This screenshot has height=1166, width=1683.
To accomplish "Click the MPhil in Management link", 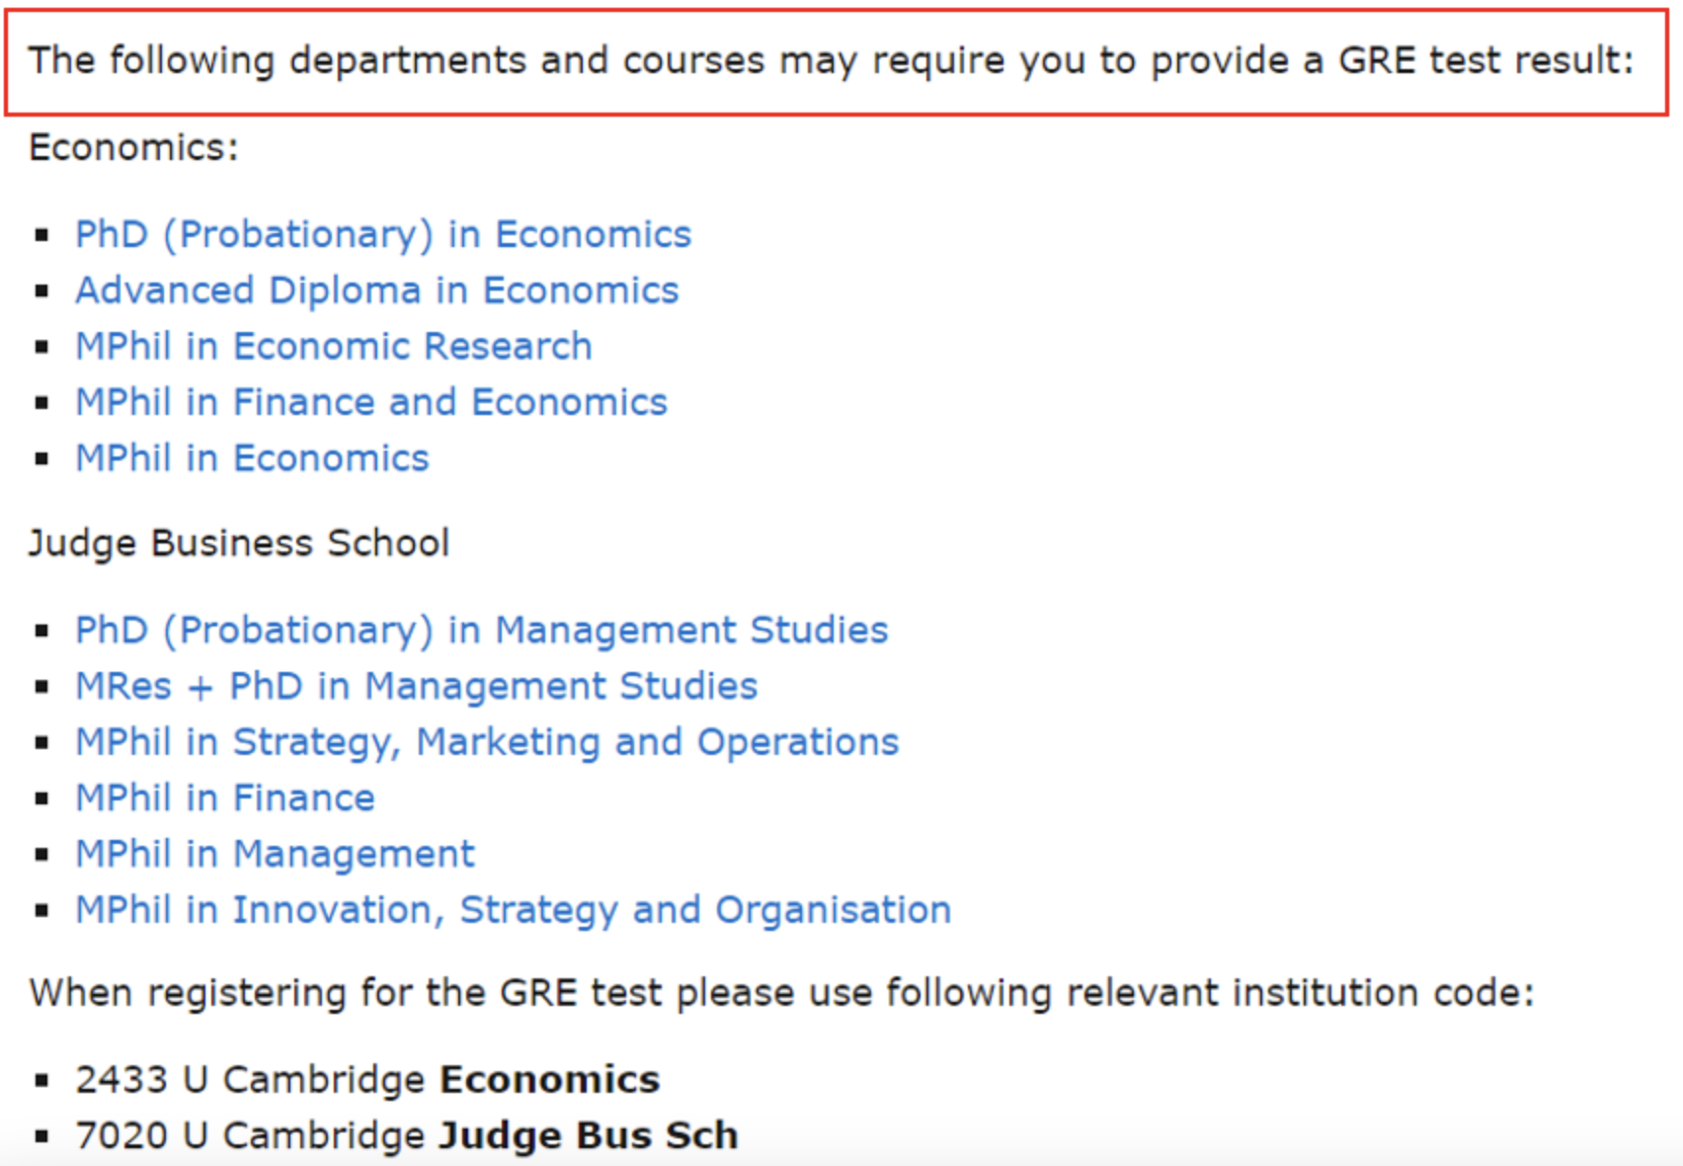I will (276, 855).
